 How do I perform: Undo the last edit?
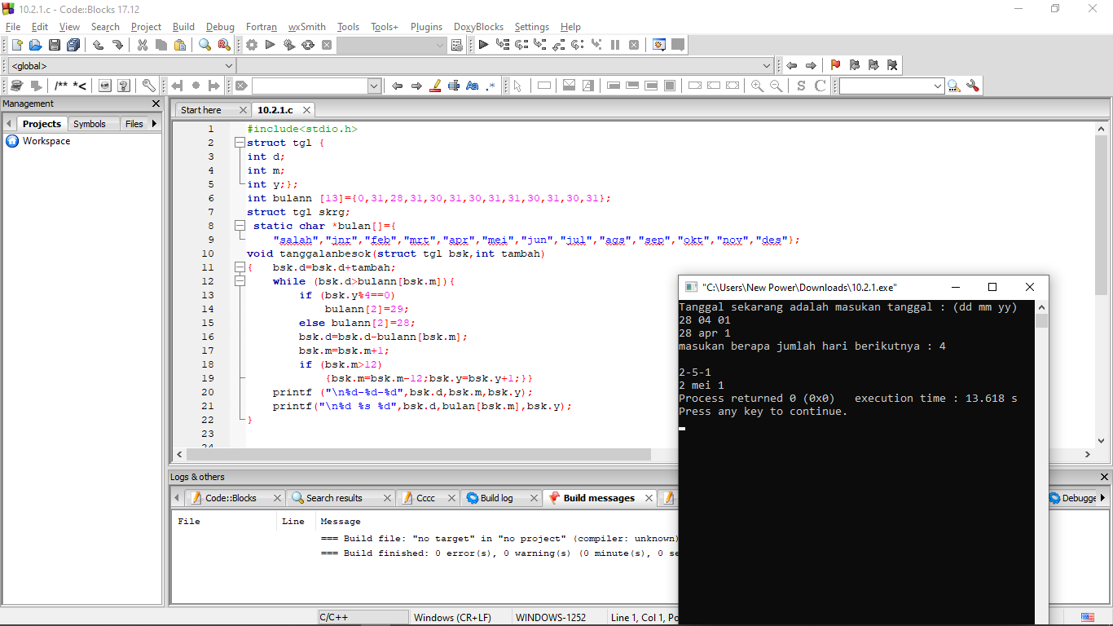99,45
